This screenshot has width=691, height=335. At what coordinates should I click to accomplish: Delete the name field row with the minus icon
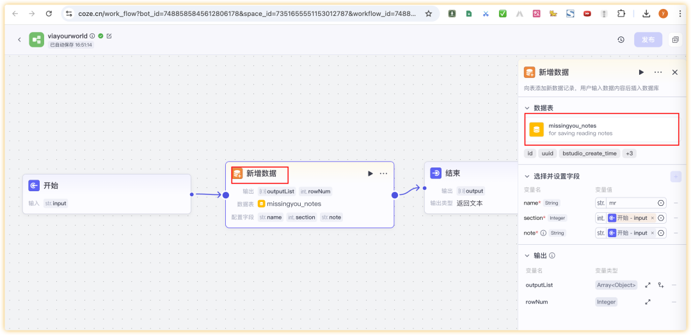tap(676, 203)
